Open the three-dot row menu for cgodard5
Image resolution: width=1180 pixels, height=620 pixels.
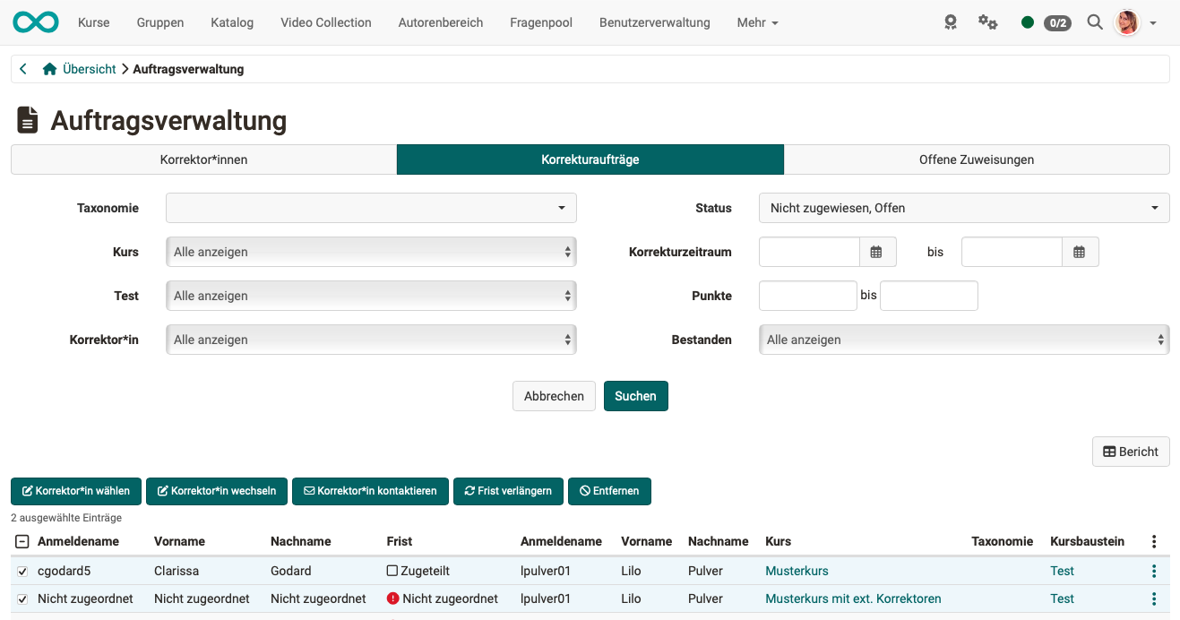[1154, 571]
